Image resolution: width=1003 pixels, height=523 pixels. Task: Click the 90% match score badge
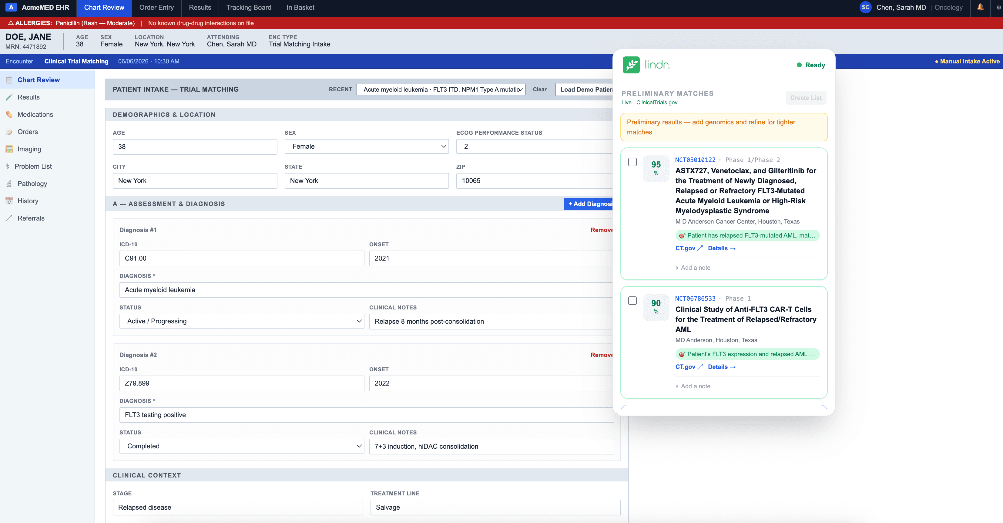656,307
